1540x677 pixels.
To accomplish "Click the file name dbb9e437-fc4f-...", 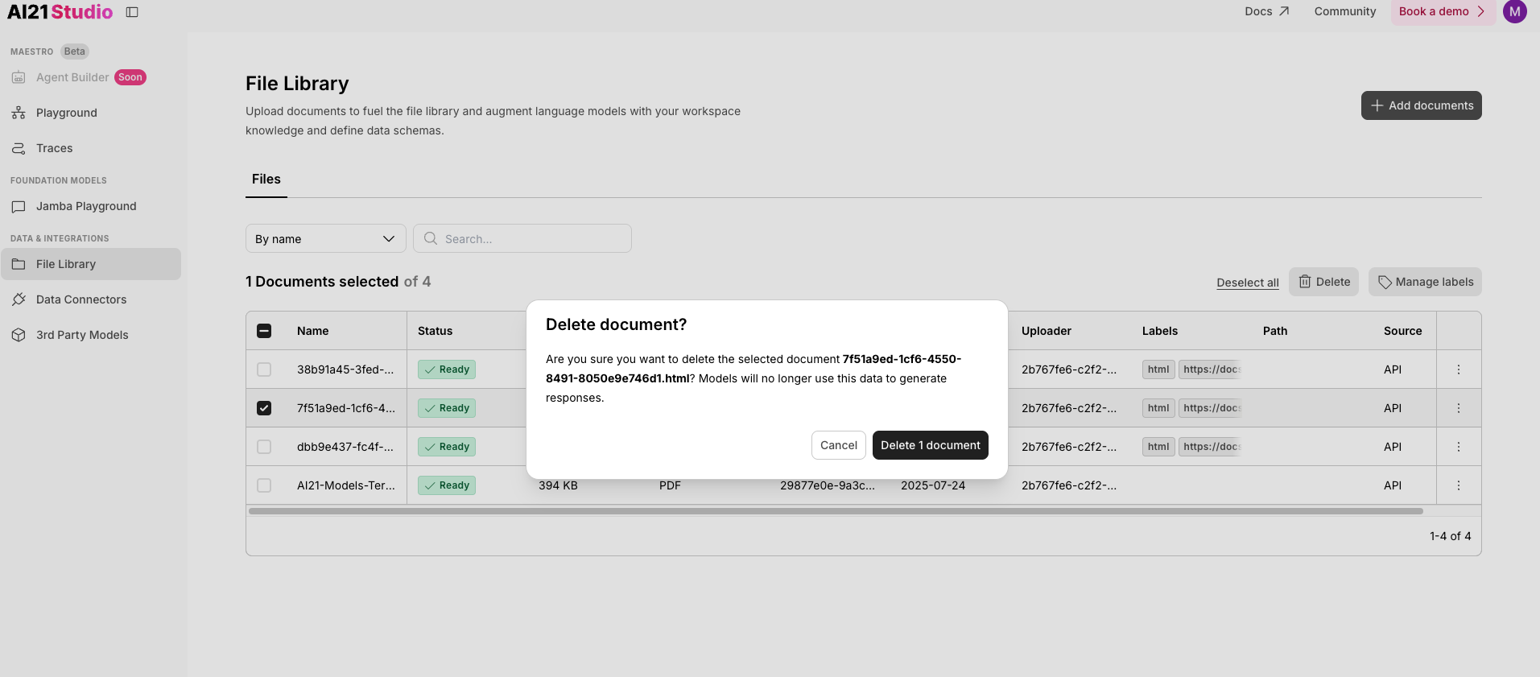I will tap(345, 447).
